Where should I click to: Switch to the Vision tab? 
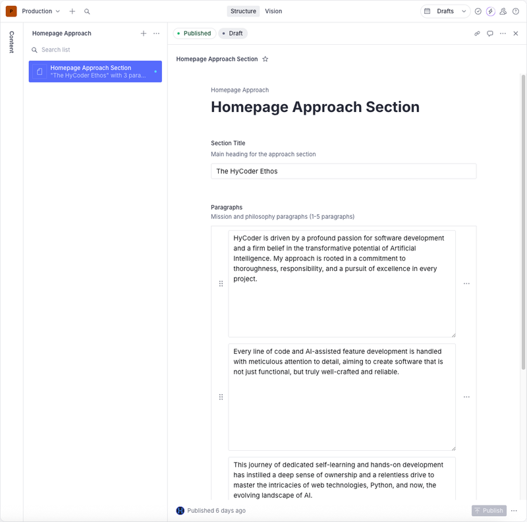(x=273, y=11)
